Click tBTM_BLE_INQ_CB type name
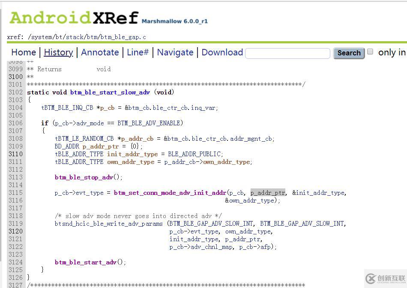 [x=67, y=108]
